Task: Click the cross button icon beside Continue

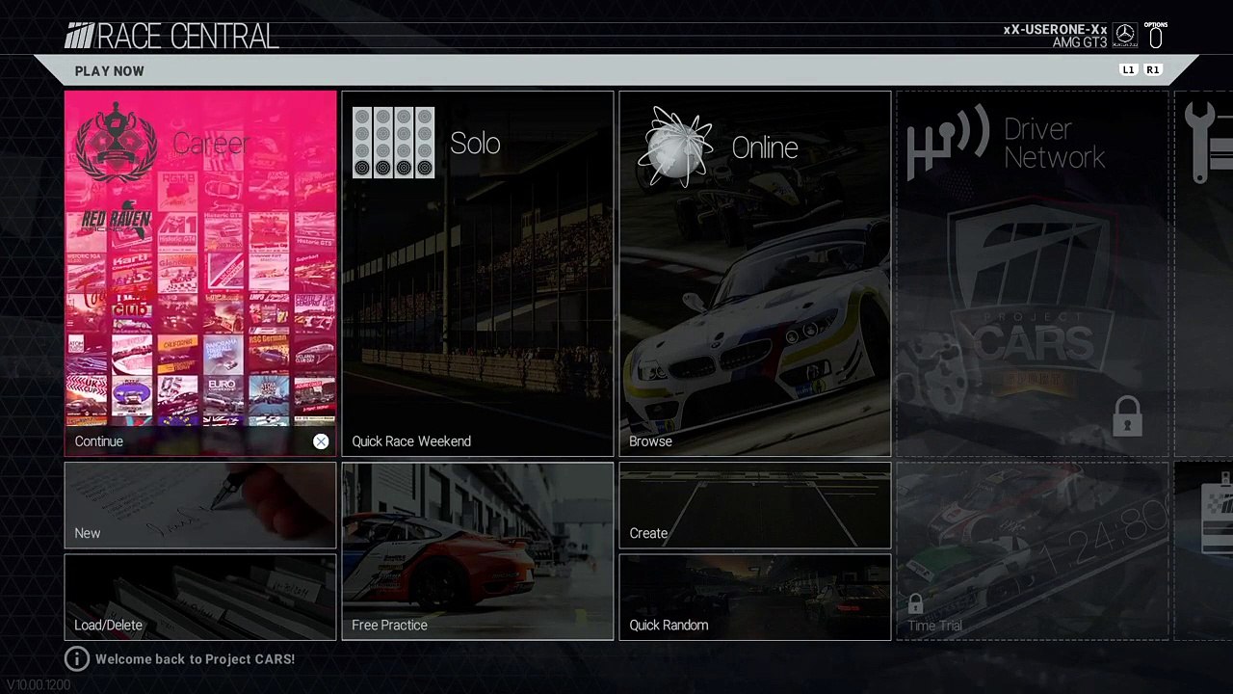Action: (x=321, y=441)
